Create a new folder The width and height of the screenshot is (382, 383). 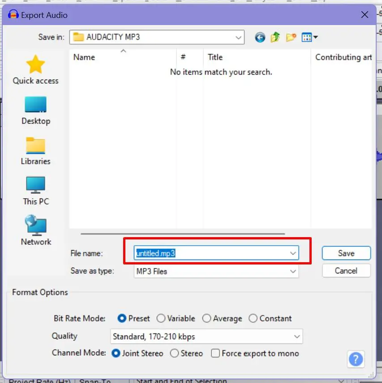291,38
